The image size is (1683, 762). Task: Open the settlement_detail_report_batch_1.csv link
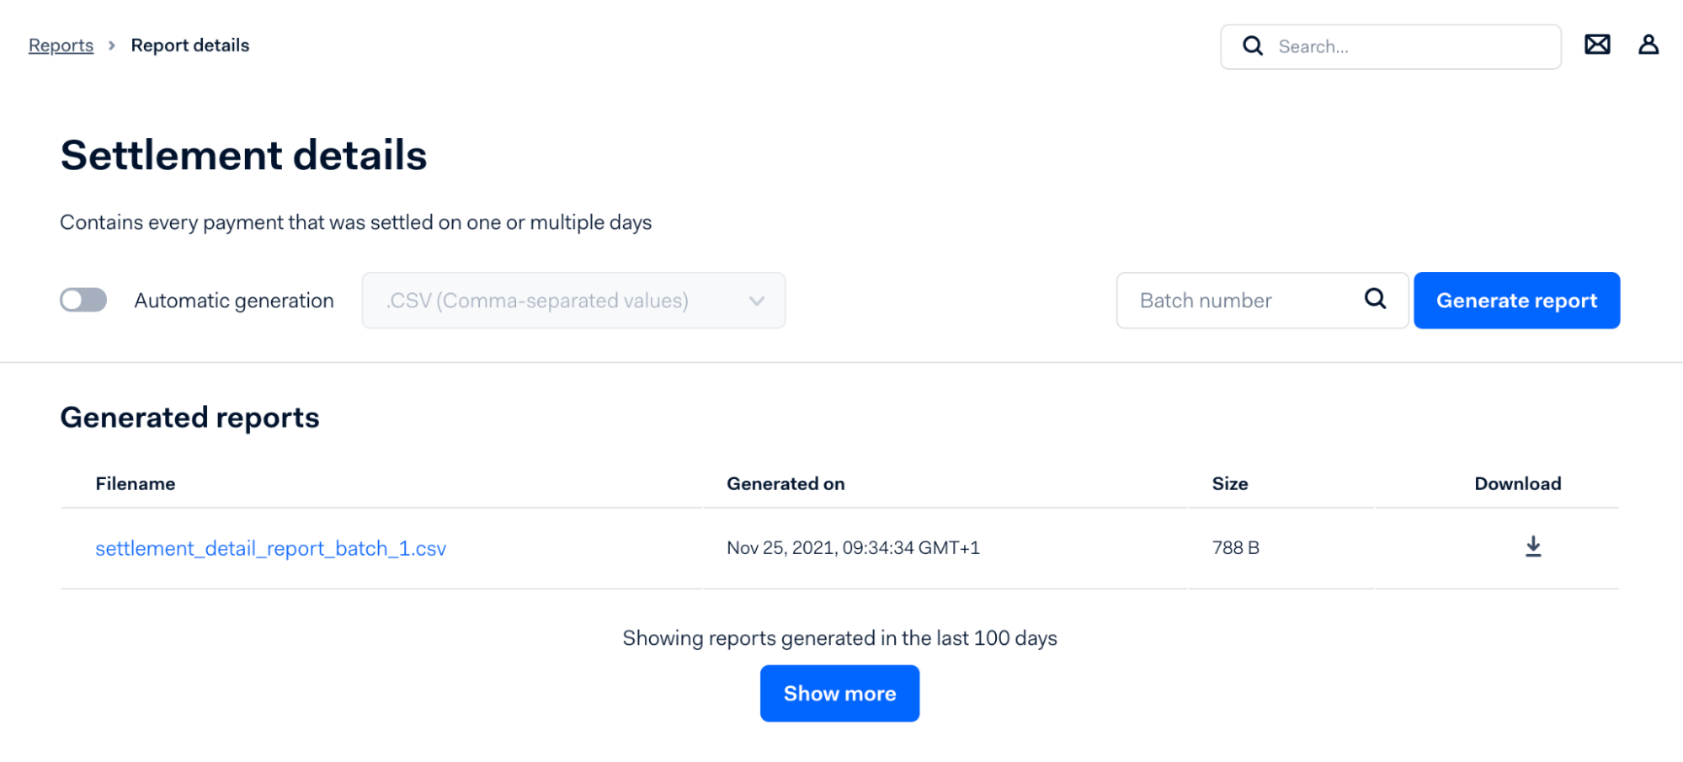point(270,548)
